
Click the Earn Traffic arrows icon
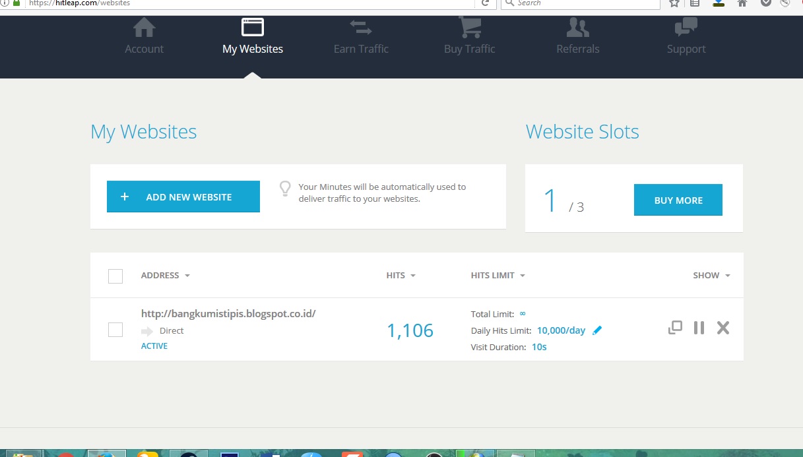360,26
